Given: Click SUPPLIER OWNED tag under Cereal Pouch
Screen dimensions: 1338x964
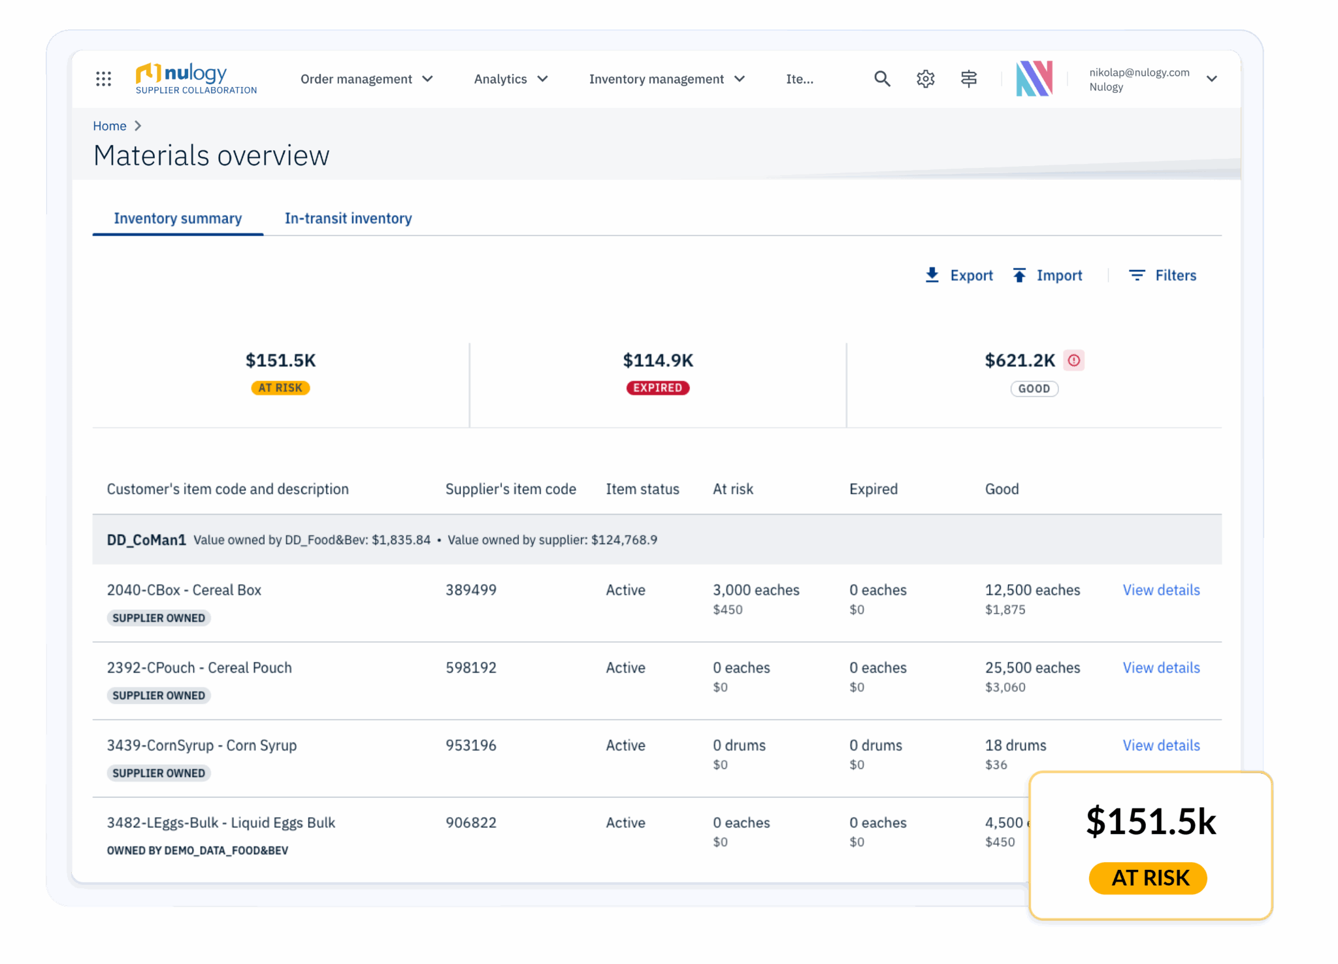Looking at the screenshot, I should click(159, 696).
